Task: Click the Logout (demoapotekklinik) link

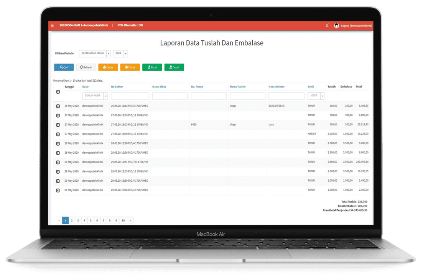Action: [356, 26]
